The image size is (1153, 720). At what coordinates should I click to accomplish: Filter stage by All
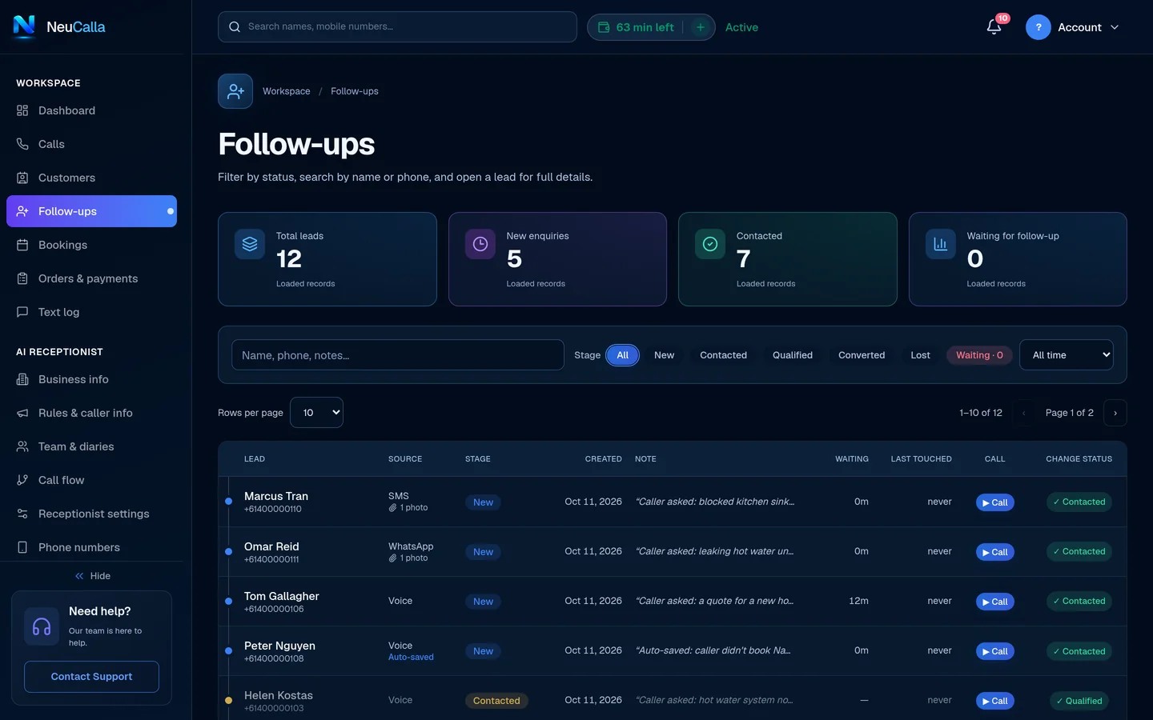click(x=622, y=355)
